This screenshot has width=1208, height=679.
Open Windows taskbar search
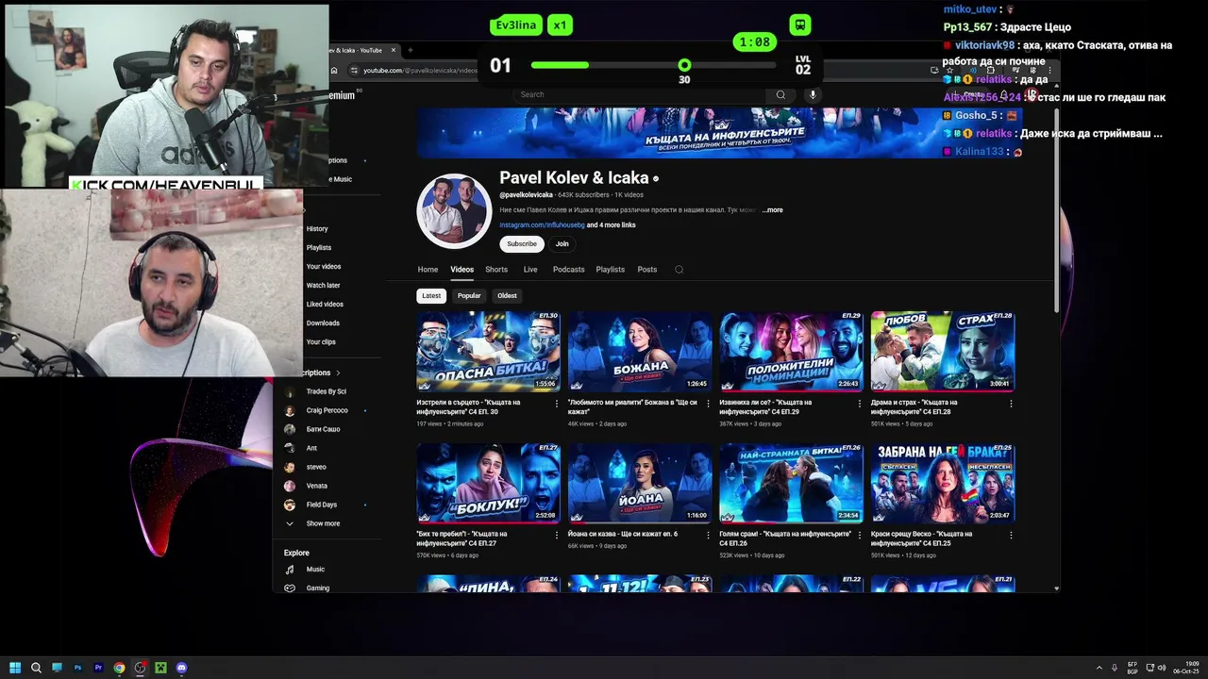(36, 668)
